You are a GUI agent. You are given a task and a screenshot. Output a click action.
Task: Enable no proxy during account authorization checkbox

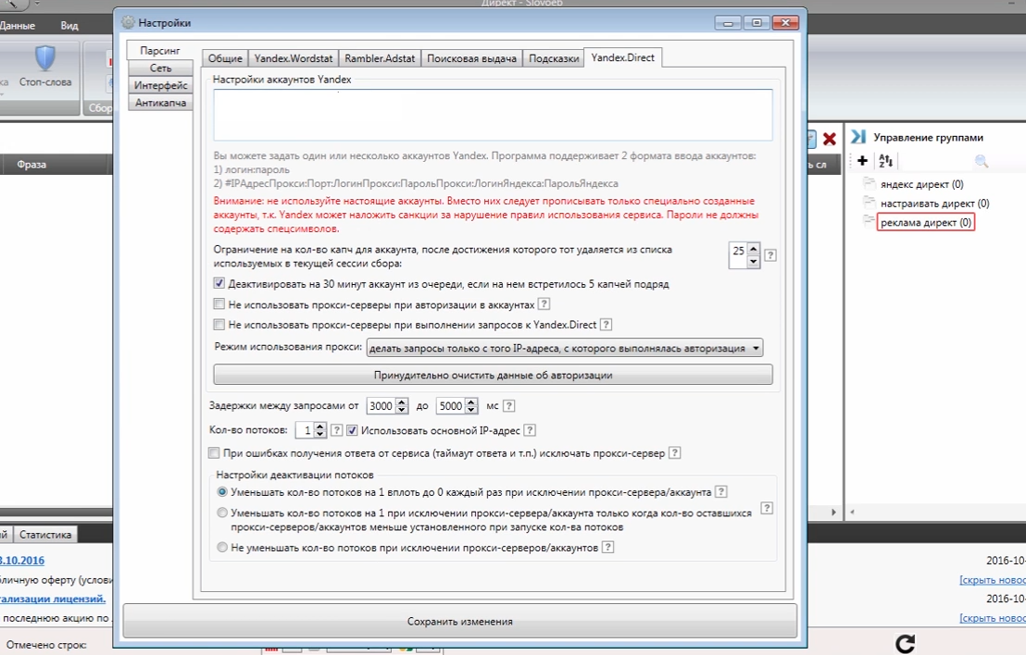coord(219,304)
